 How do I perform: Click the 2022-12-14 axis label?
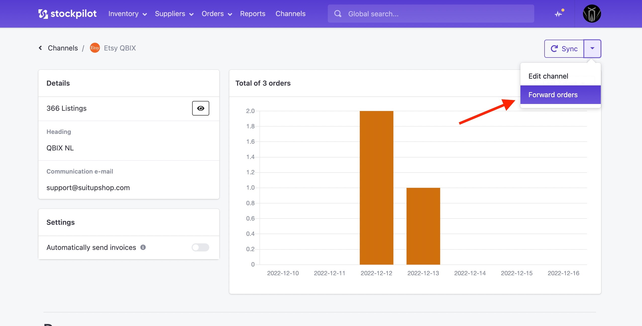tap(470, 273)
